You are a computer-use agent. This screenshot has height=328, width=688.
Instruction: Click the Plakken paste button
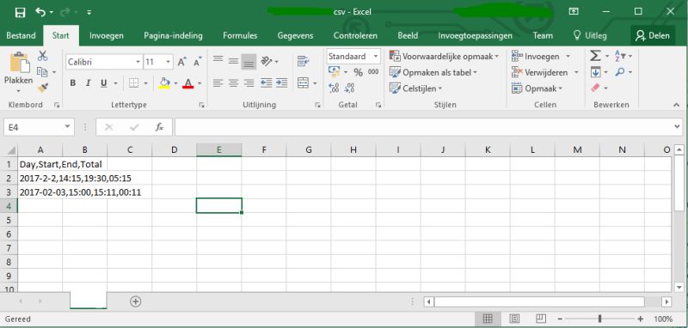pos(18,70)
